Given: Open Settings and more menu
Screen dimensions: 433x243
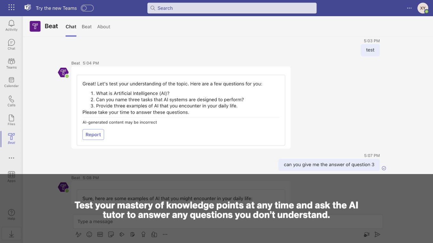Looking at the screenshot, I should pos(409,8).
